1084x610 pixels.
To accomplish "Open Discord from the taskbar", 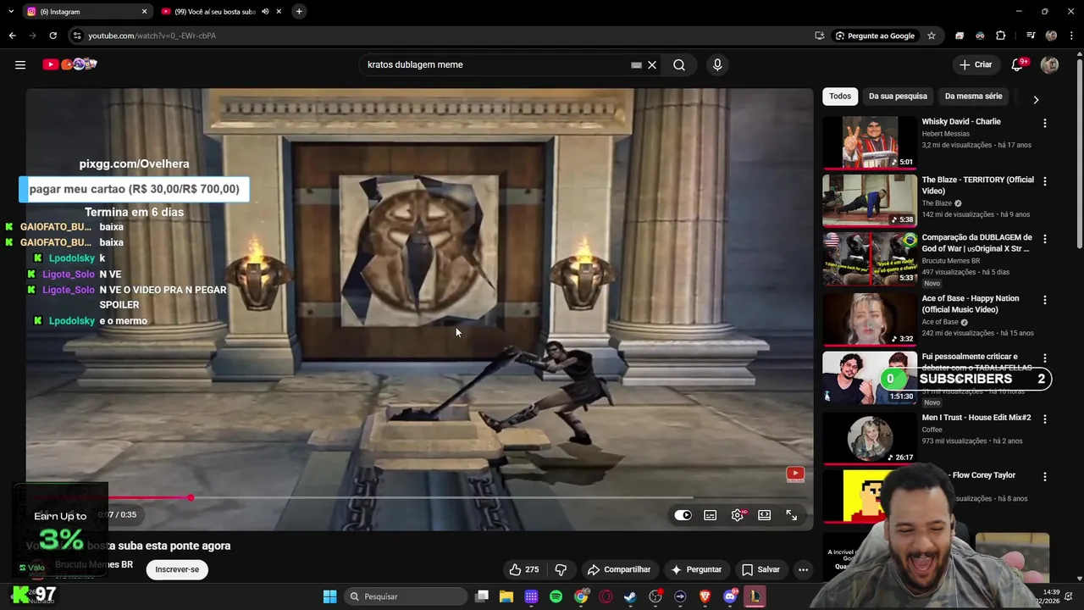I will (x=730, y=596).
